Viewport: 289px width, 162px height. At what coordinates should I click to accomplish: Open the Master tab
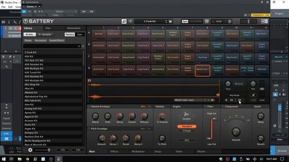[201, 152]
